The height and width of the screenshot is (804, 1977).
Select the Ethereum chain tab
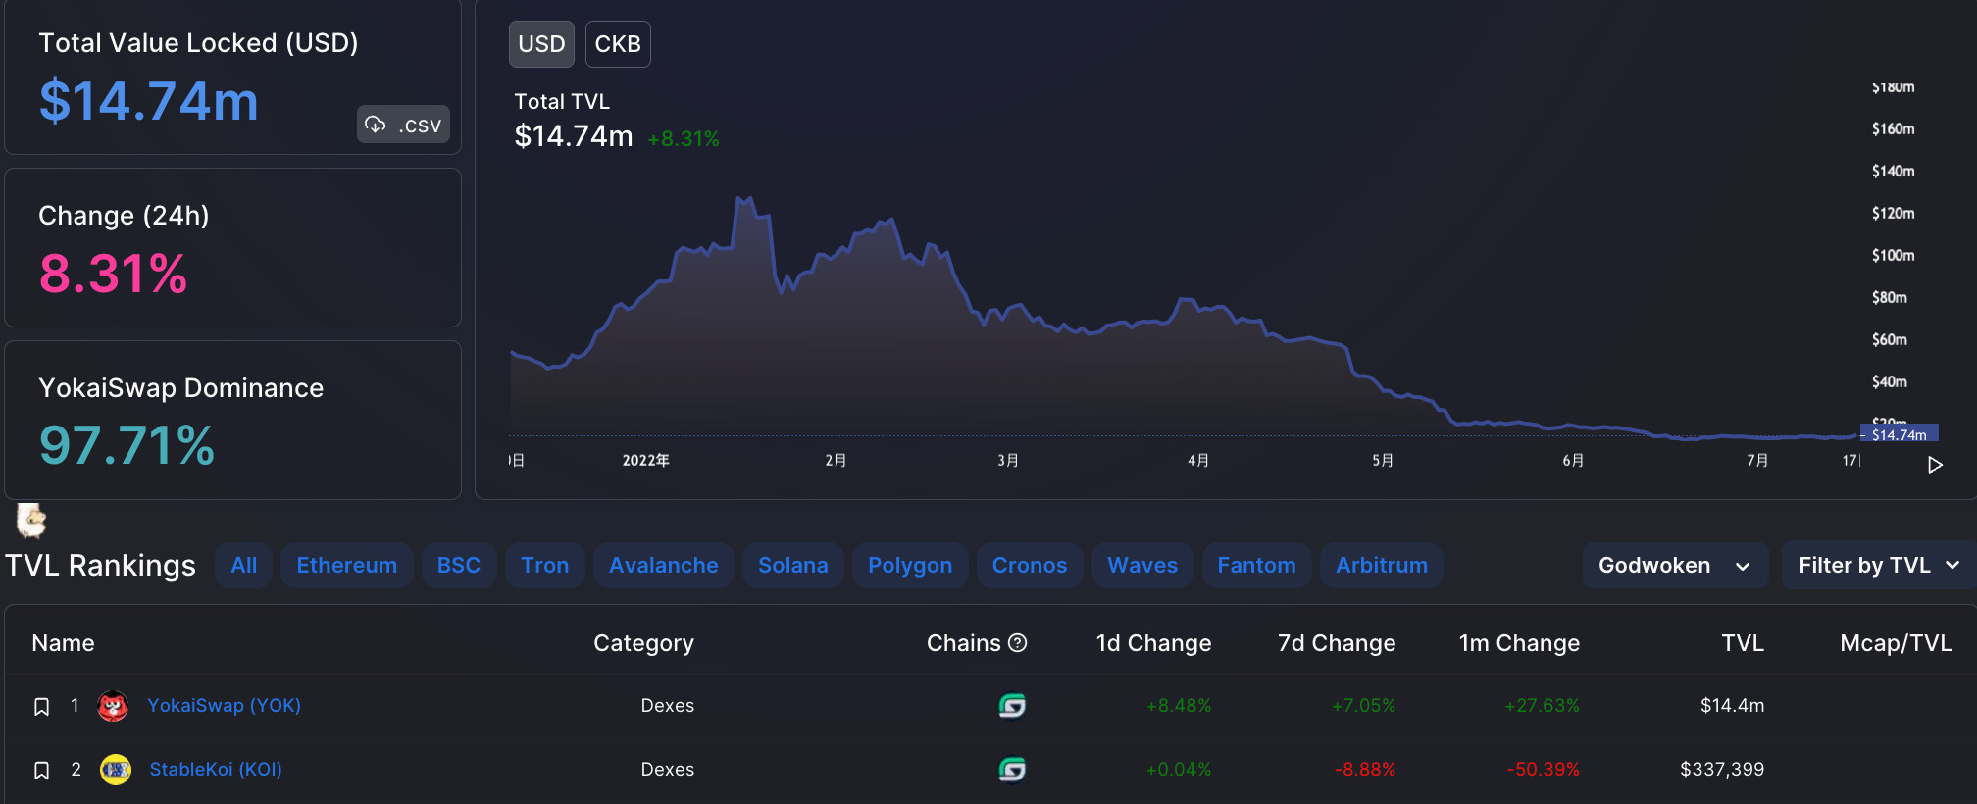(346, 566)
